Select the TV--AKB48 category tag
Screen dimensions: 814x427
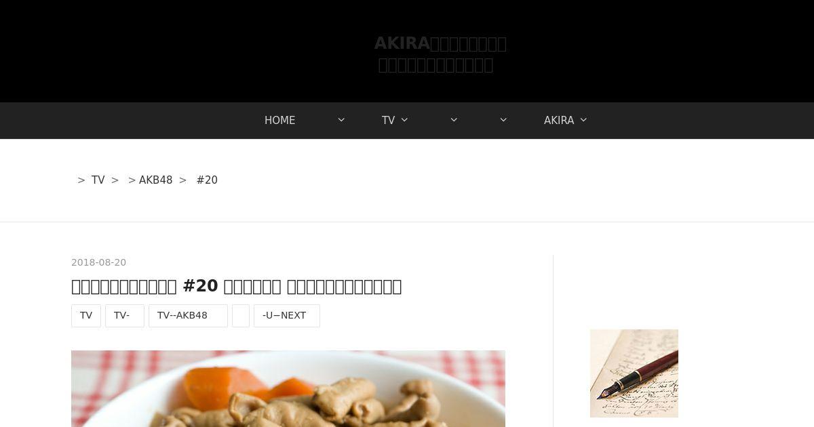pos(188,316)
